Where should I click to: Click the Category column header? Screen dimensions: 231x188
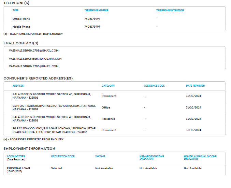point(108,86)
